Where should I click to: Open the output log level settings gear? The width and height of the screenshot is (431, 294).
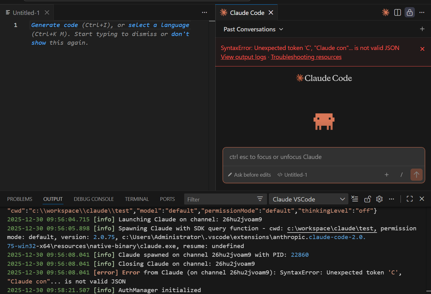tap(379, 199)
